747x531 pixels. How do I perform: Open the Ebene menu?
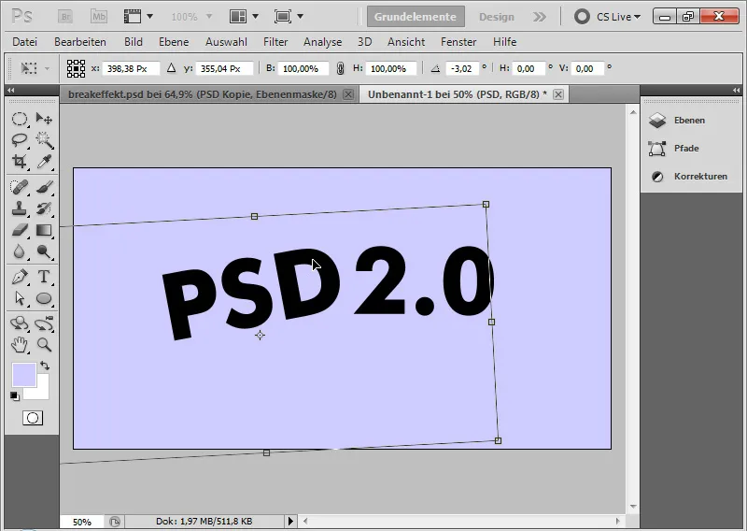pyautogui.click(x=174, y=42)
